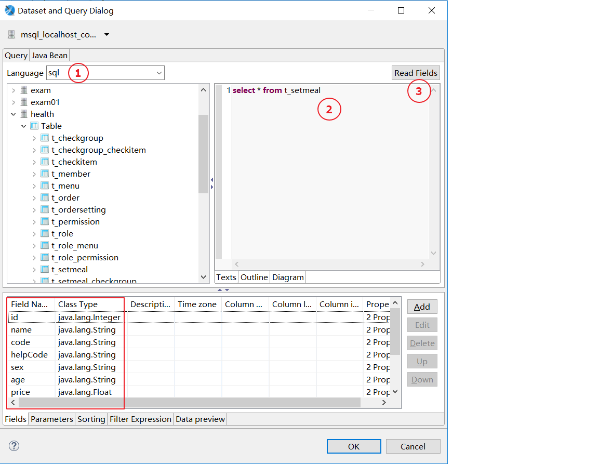
Task: Click the Cancel button
Action: 413,446
